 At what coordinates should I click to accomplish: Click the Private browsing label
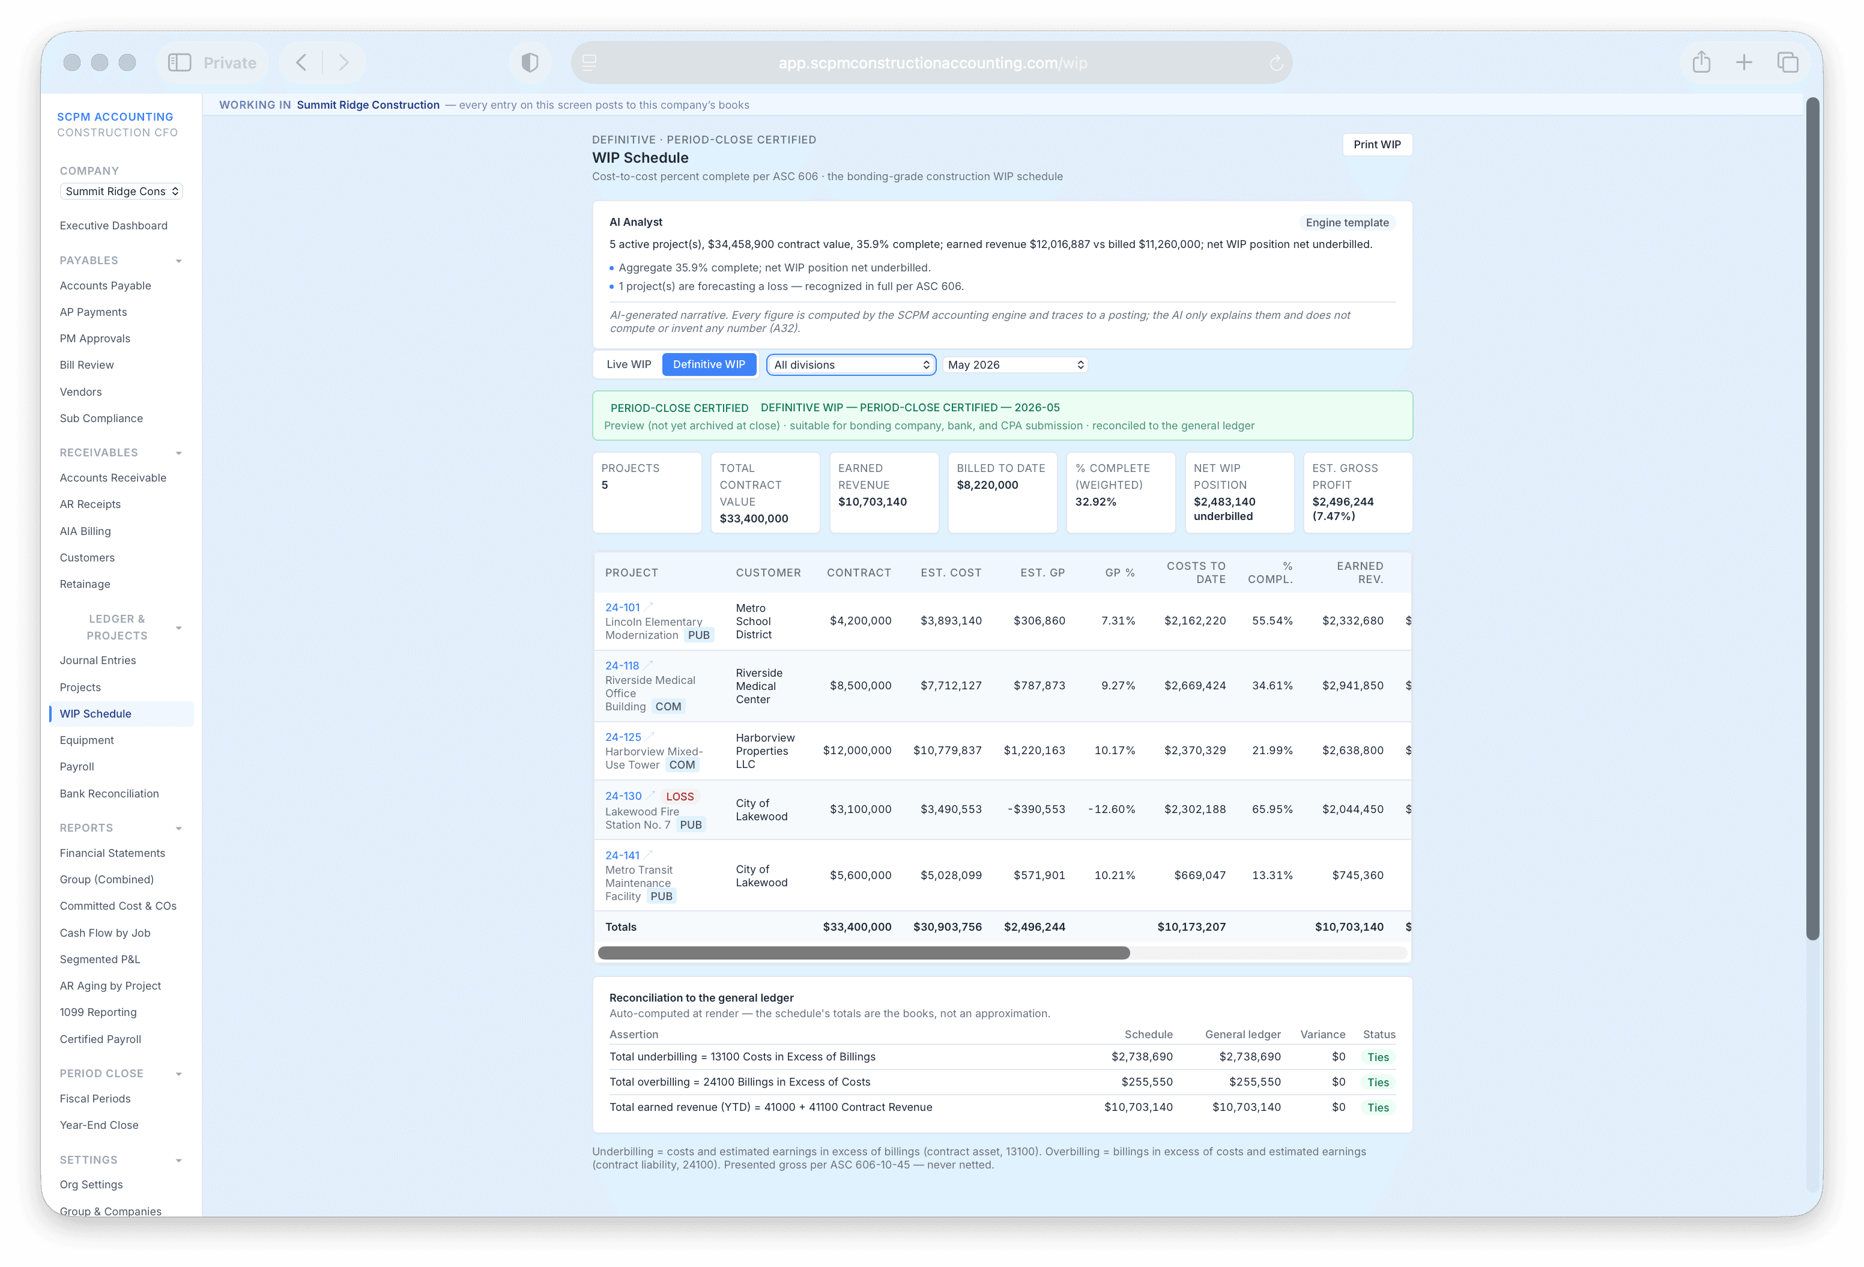pos(229,62)
